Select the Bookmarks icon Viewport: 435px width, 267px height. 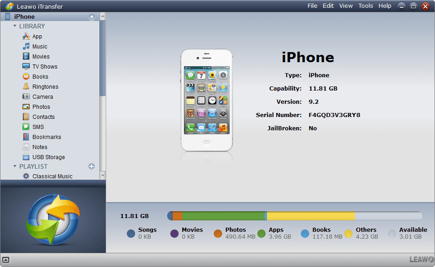click(x=26, y=137)
